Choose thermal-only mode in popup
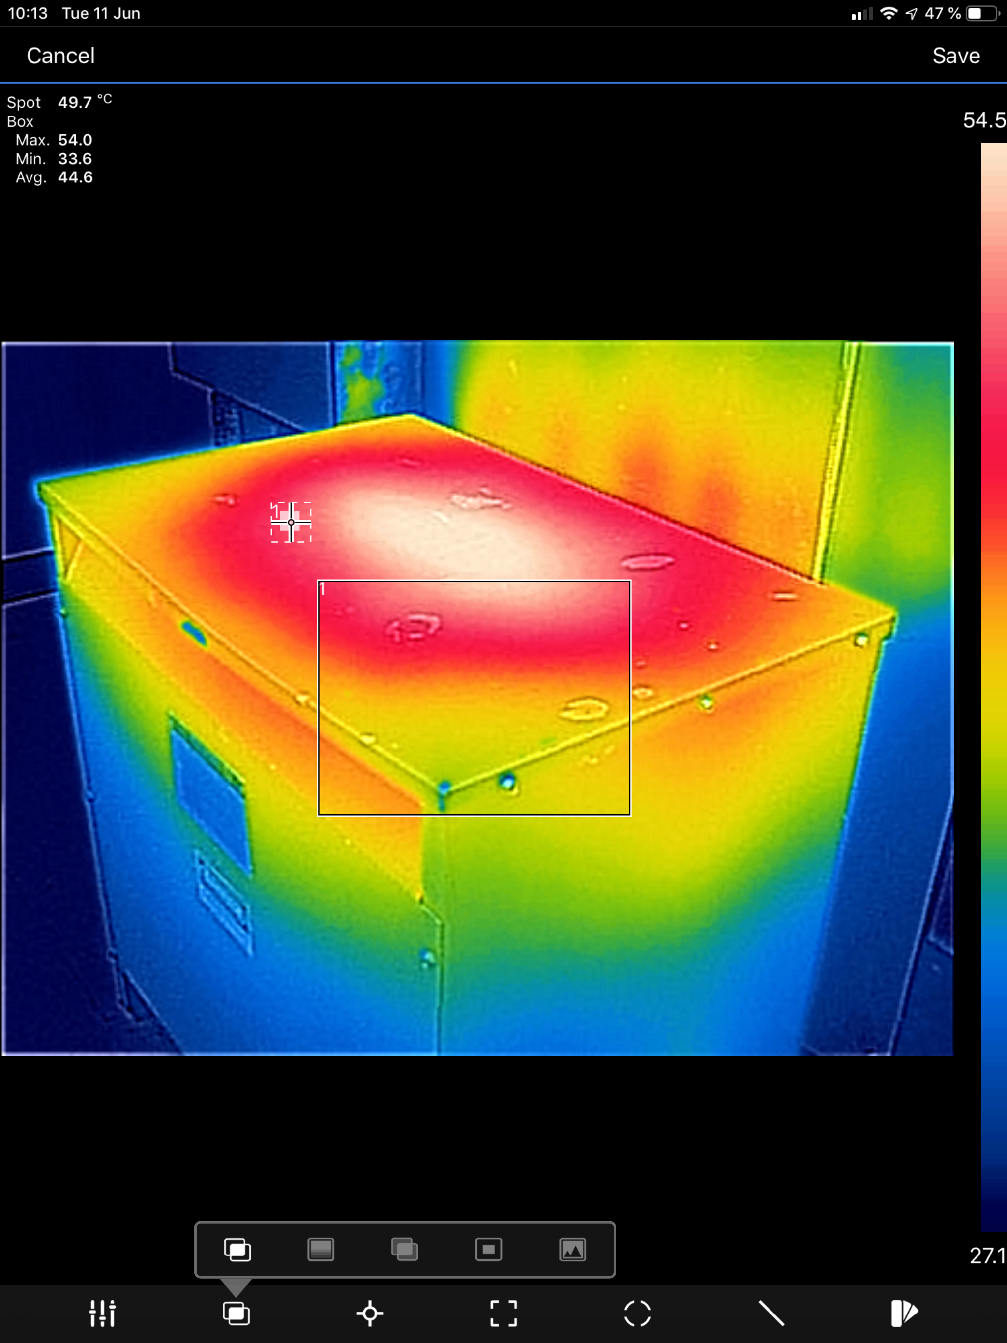Image resolution: width=1007 pixels, height=1343 pixels. click(x=321, y=1250)
